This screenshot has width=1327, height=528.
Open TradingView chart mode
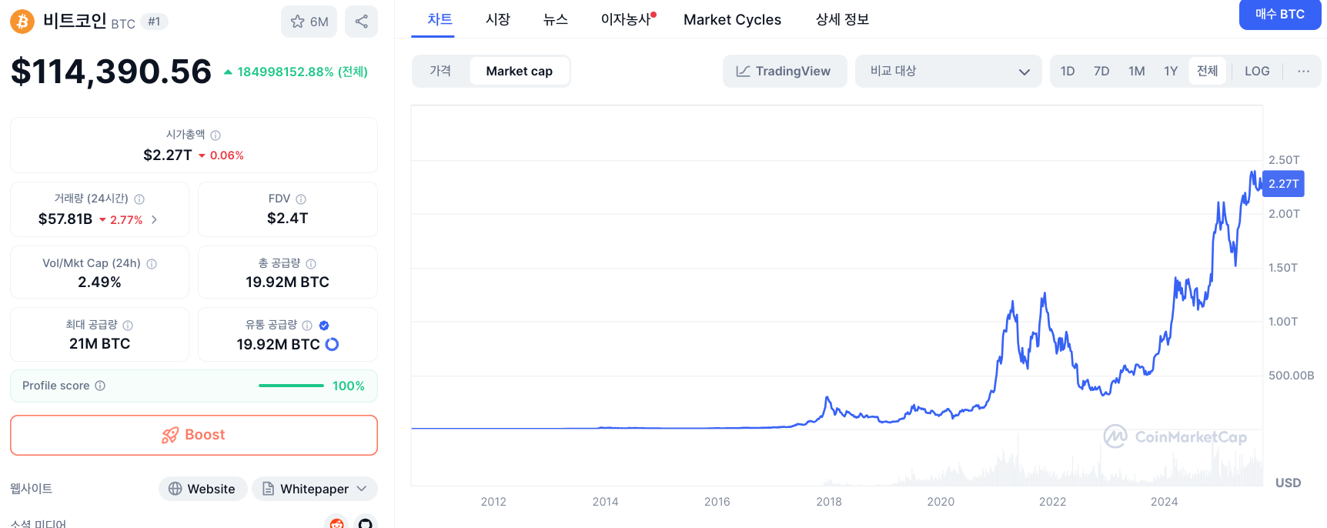[x=784, y=71]
